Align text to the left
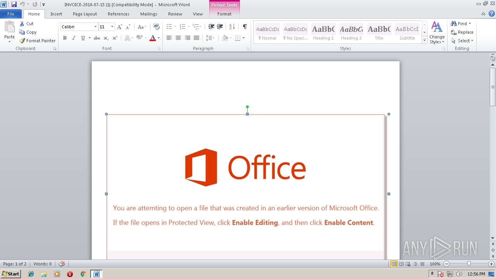Screen dimensions: 496x279 (x=169, y=38)
